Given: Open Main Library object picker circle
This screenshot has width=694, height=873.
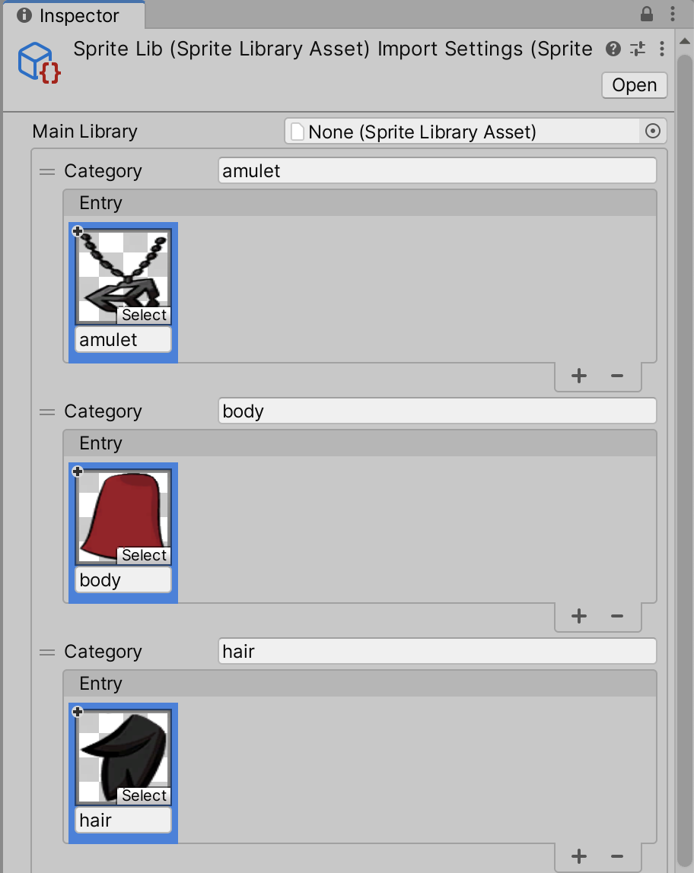Looking at the screenshot, I should tap(652, 132).
